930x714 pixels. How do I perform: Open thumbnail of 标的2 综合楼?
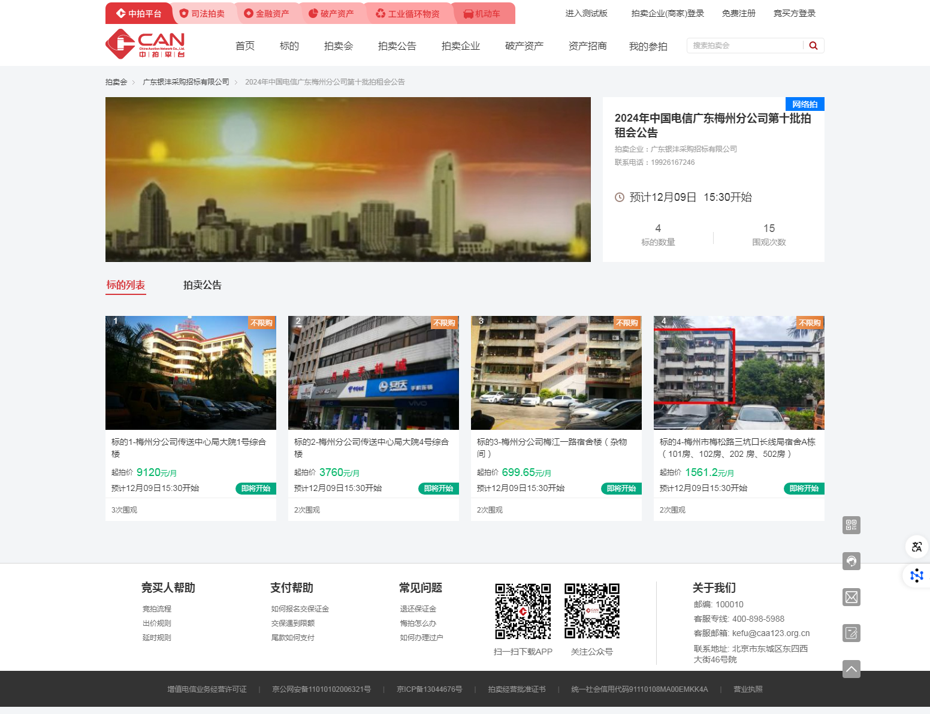tap(373, 373)
